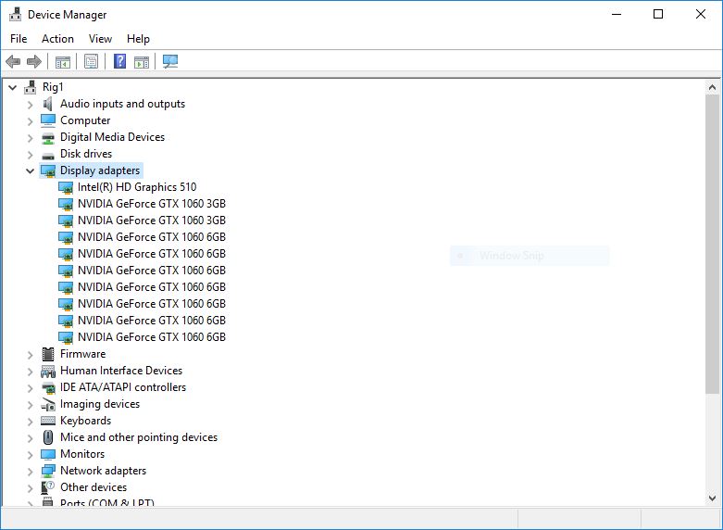Click the Device Manager title bar icon
The height and width of the screenshot is (530, 723).
tap(15, 14)
